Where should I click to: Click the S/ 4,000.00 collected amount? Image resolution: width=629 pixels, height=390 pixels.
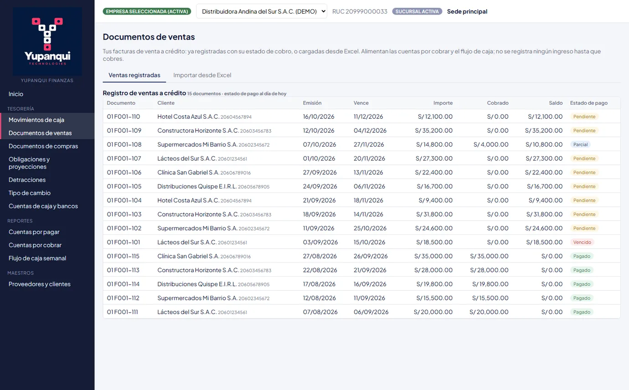point(491,145)
